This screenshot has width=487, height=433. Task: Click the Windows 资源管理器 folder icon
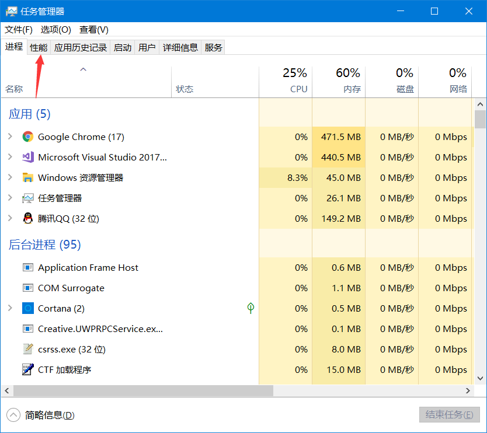pyautogui.click(x=27, y=177)
